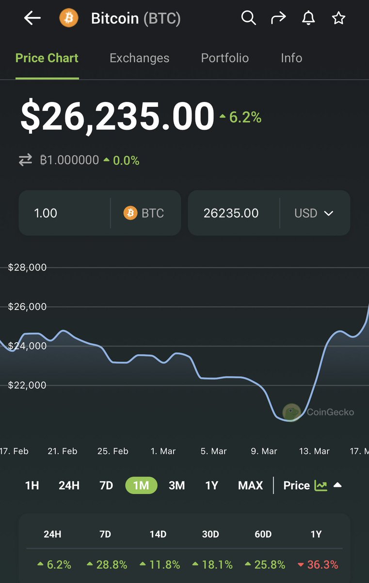Tap the Bitcoin icon in the BTC converter field

130,213
